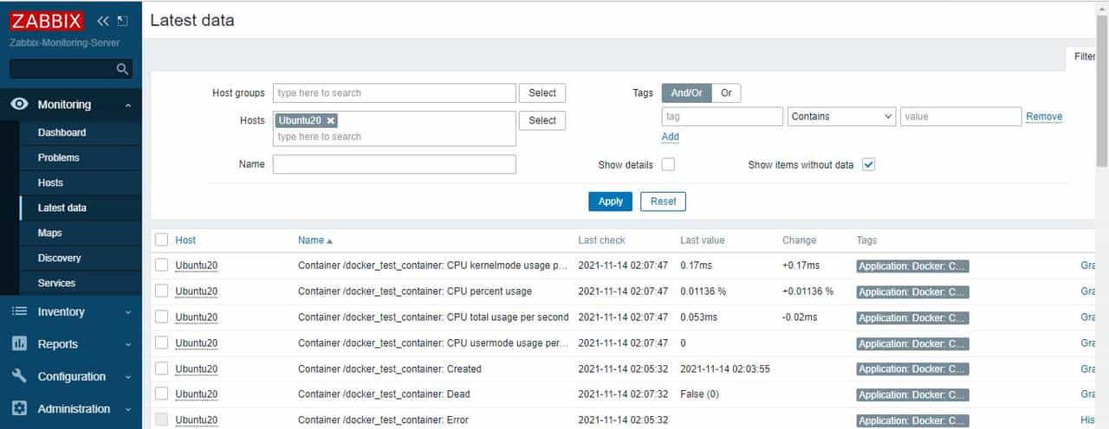Click the Remove tag link

point(1044,116)
